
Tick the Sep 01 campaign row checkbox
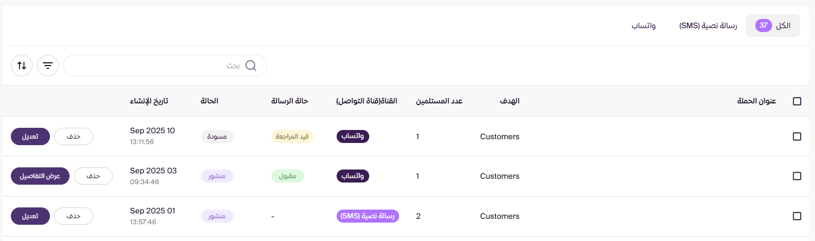[x=797, y=216]
